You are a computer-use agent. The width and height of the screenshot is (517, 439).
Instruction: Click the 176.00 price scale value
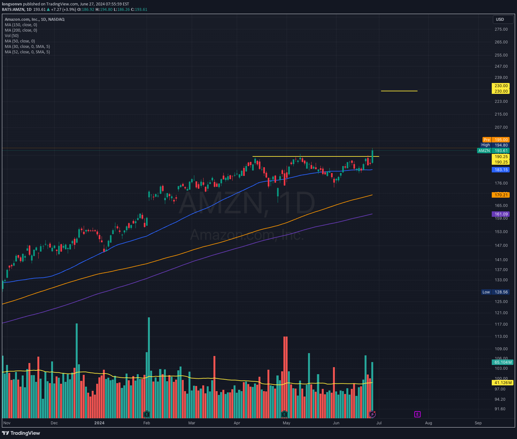click(x=501, y=183)
